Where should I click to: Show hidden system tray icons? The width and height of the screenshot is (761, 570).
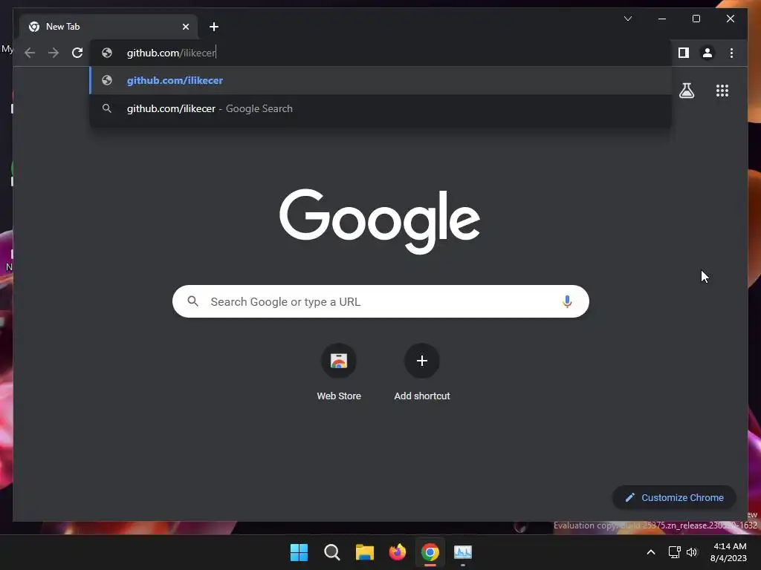651,552
